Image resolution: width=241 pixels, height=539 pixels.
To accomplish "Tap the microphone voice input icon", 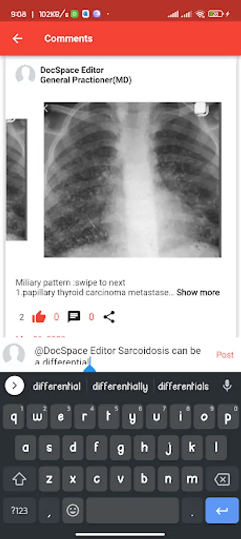I will [227, 386].
